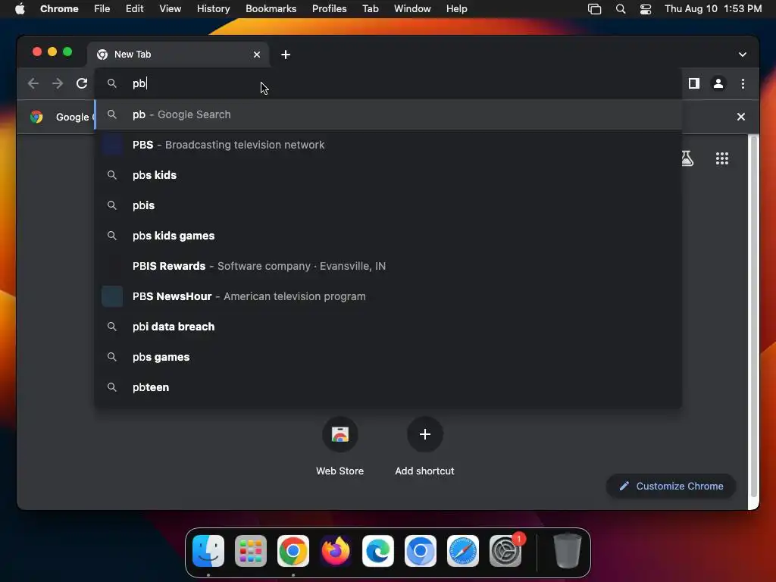Open the Window menu
This screenshot has height=582, width=776.
pyautogui.click(x=412, y=8)
